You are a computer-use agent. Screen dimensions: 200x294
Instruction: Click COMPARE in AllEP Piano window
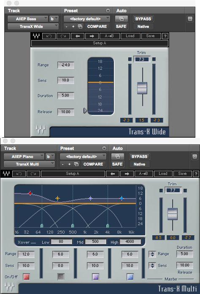[93, 164]
